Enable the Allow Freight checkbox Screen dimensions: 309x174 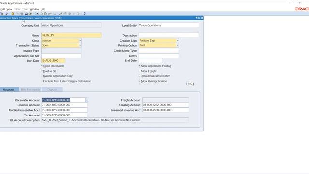140,71
